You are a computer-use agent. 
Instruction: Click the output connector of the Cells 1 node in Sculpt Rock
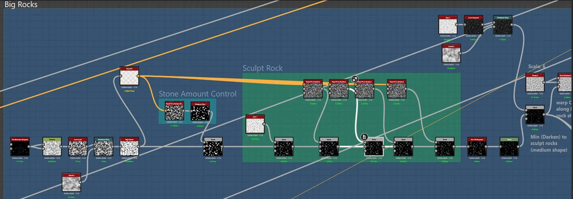[x=264, y=124]
